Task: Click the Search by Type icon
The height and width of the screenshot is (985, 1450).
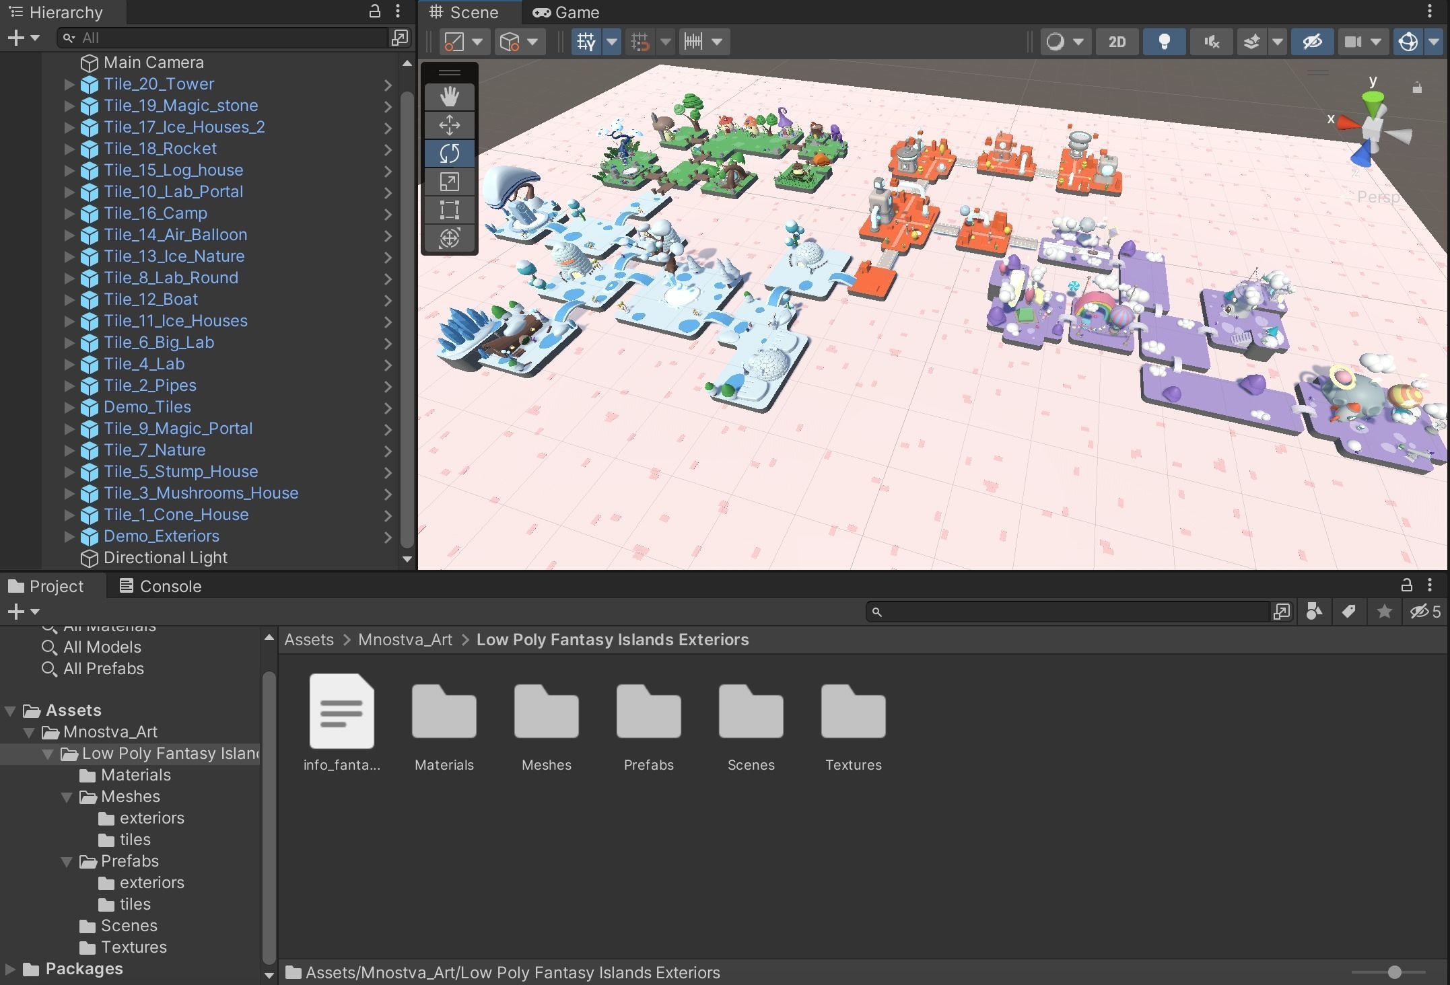Action: [1313, 612]
